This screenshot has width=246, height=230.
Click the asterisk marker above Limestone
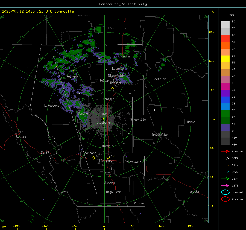[52, 103]
